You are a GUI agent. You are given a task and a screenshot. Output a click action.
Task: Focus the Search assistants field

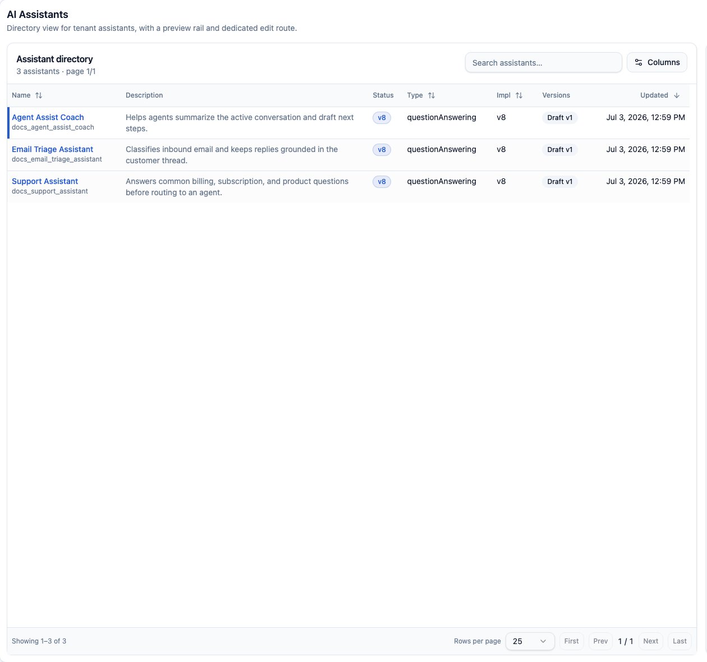(544, 62)
